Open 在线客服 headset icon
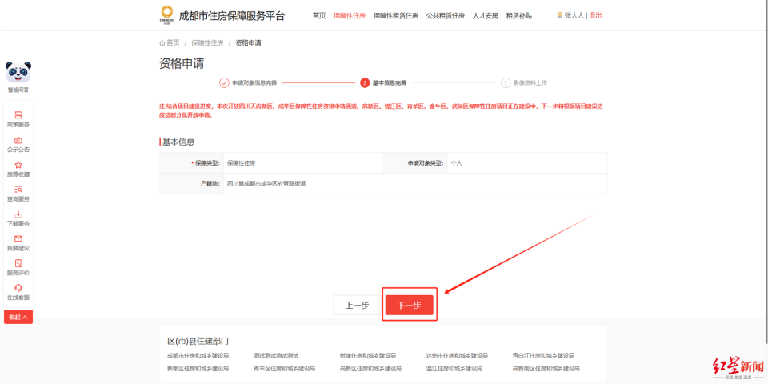 (x=18, y=288)
